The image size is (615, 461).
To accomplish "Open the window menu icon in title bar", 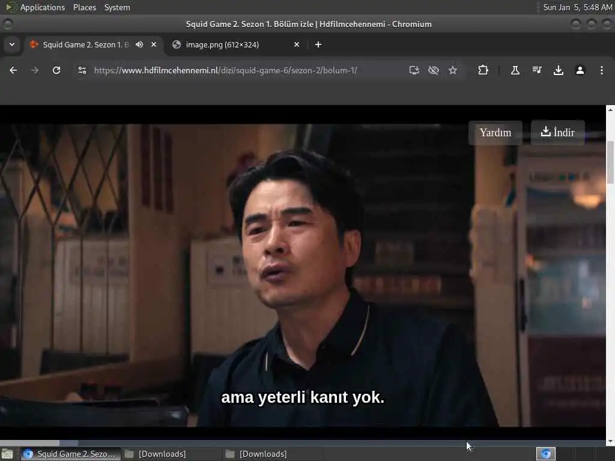I will pos(7,24).
